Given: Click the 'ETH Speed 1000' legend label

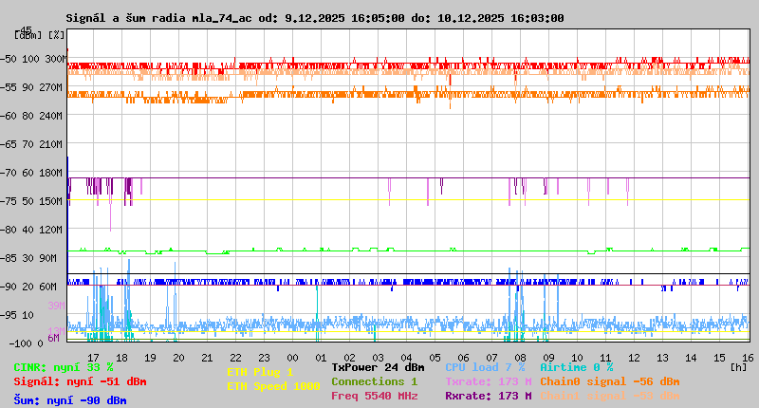Looking at the screenshot, I should (x=273, y=386).
